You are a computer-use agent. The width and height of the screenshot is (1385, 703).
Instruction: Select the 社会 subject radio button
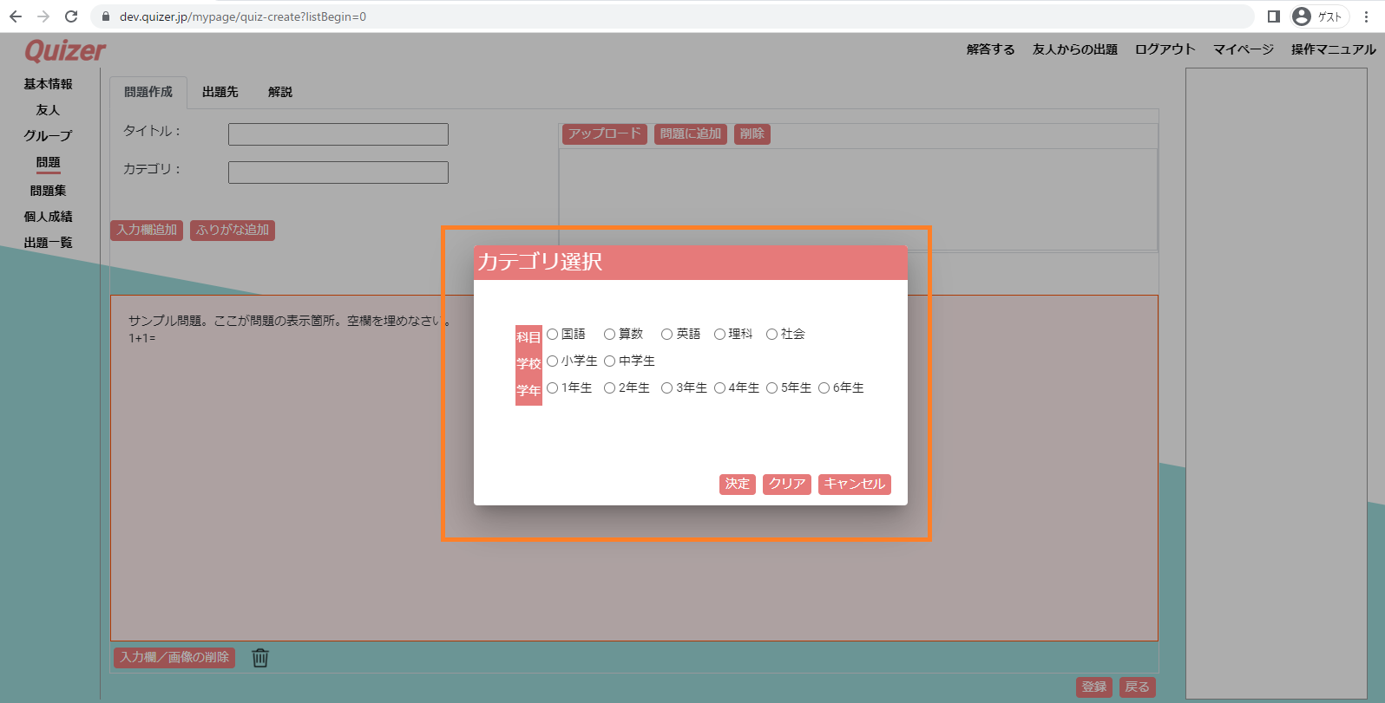pos(771,335)
